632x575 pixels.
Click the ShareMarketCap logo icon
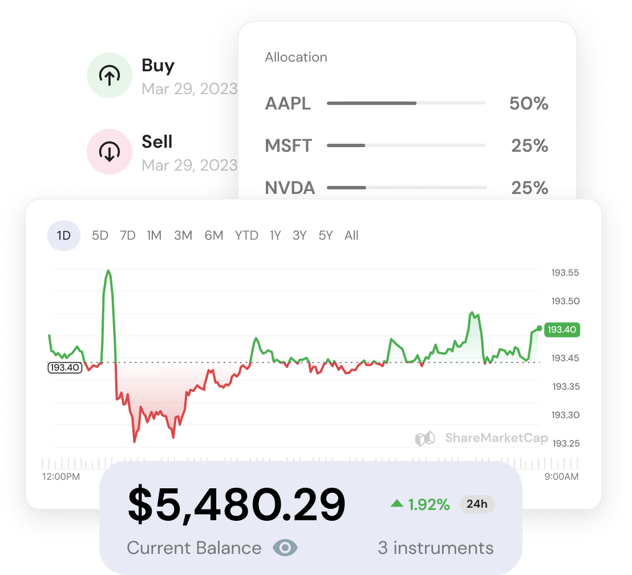point(425,439)
